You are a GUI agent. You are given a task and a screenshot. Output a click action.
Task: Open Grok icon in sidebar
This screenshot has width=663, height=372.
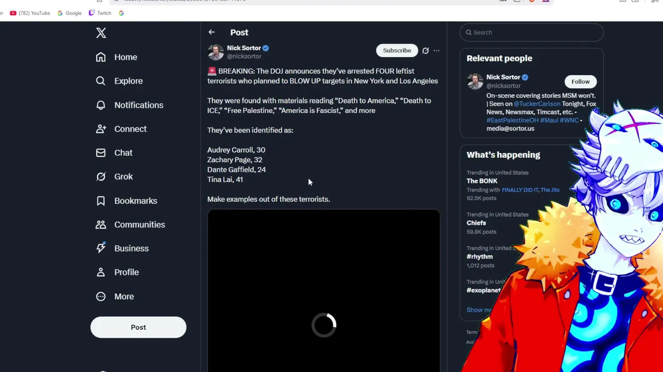(101, 177)
